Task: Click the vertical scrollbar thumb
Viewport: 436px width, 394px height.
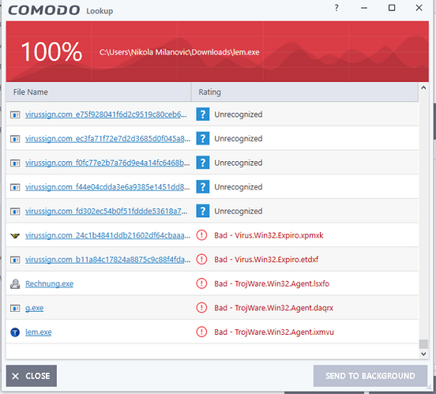Action: point(423,344)
